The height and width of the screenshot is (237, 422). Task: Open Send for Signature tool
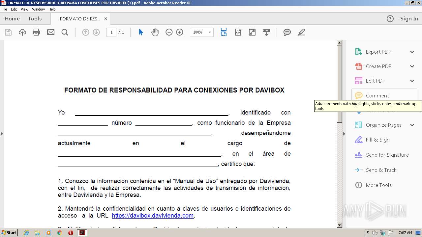382,155
